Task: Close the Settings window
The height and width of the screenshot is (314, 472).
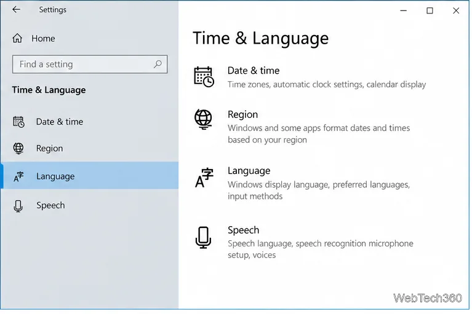Action: 456,10
